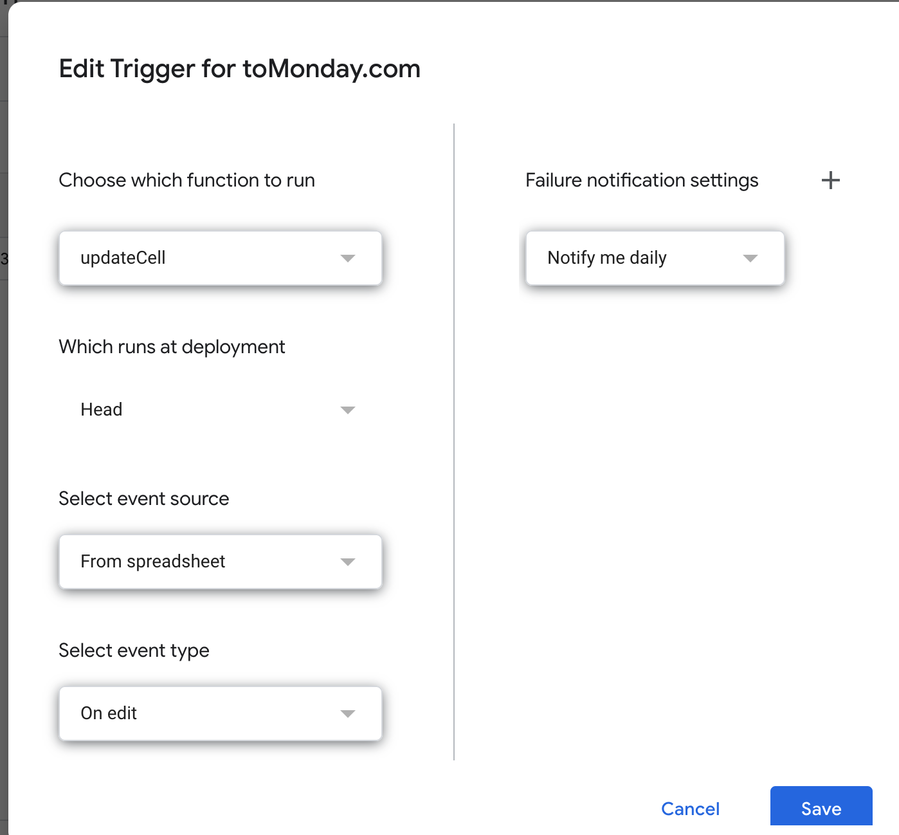Click the Cancel button
Image resolution: width=899 pixels, height=835 pixels.
tap(690, 809)
